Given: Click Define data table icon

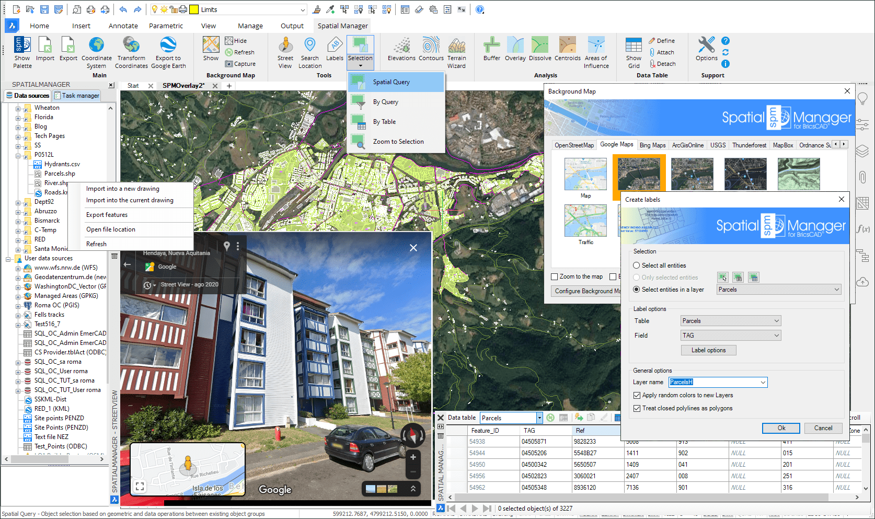Looking at the screenshot, I should pos(661,41).
